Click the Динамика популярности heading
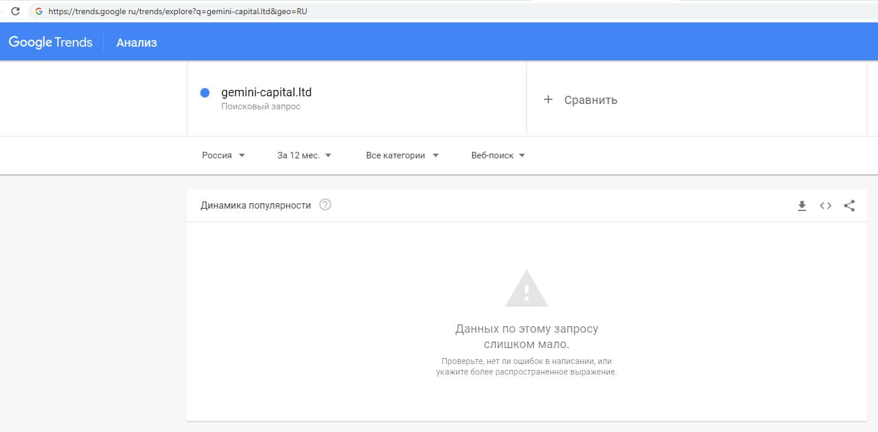Image resolution: width=878 pixels, height=432 pixels. [256, 206]
